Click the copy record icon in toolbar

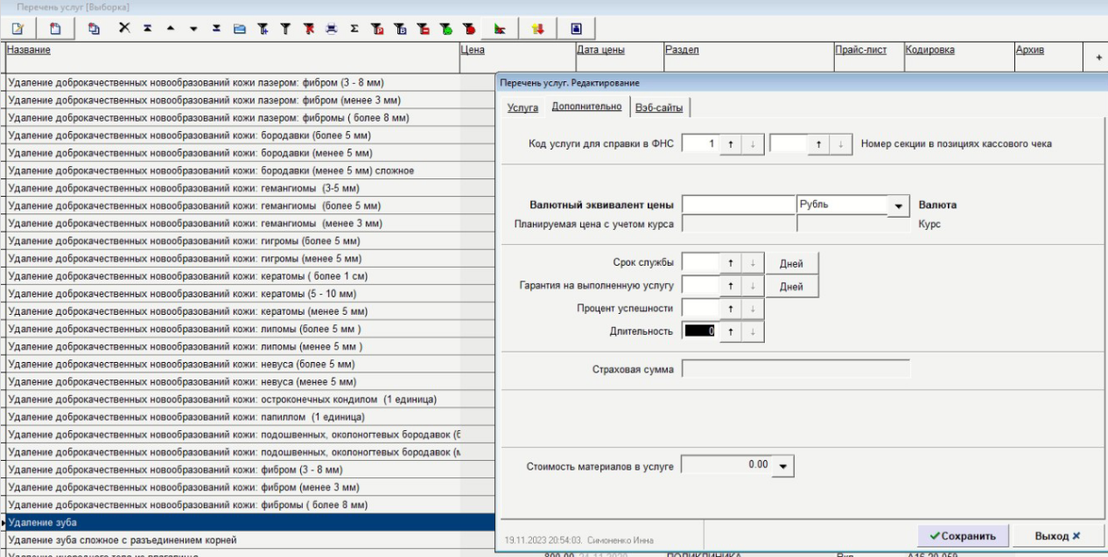(x=94, y=28)
